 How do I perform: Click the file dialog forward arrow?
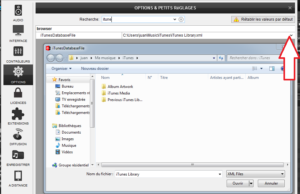60,58
